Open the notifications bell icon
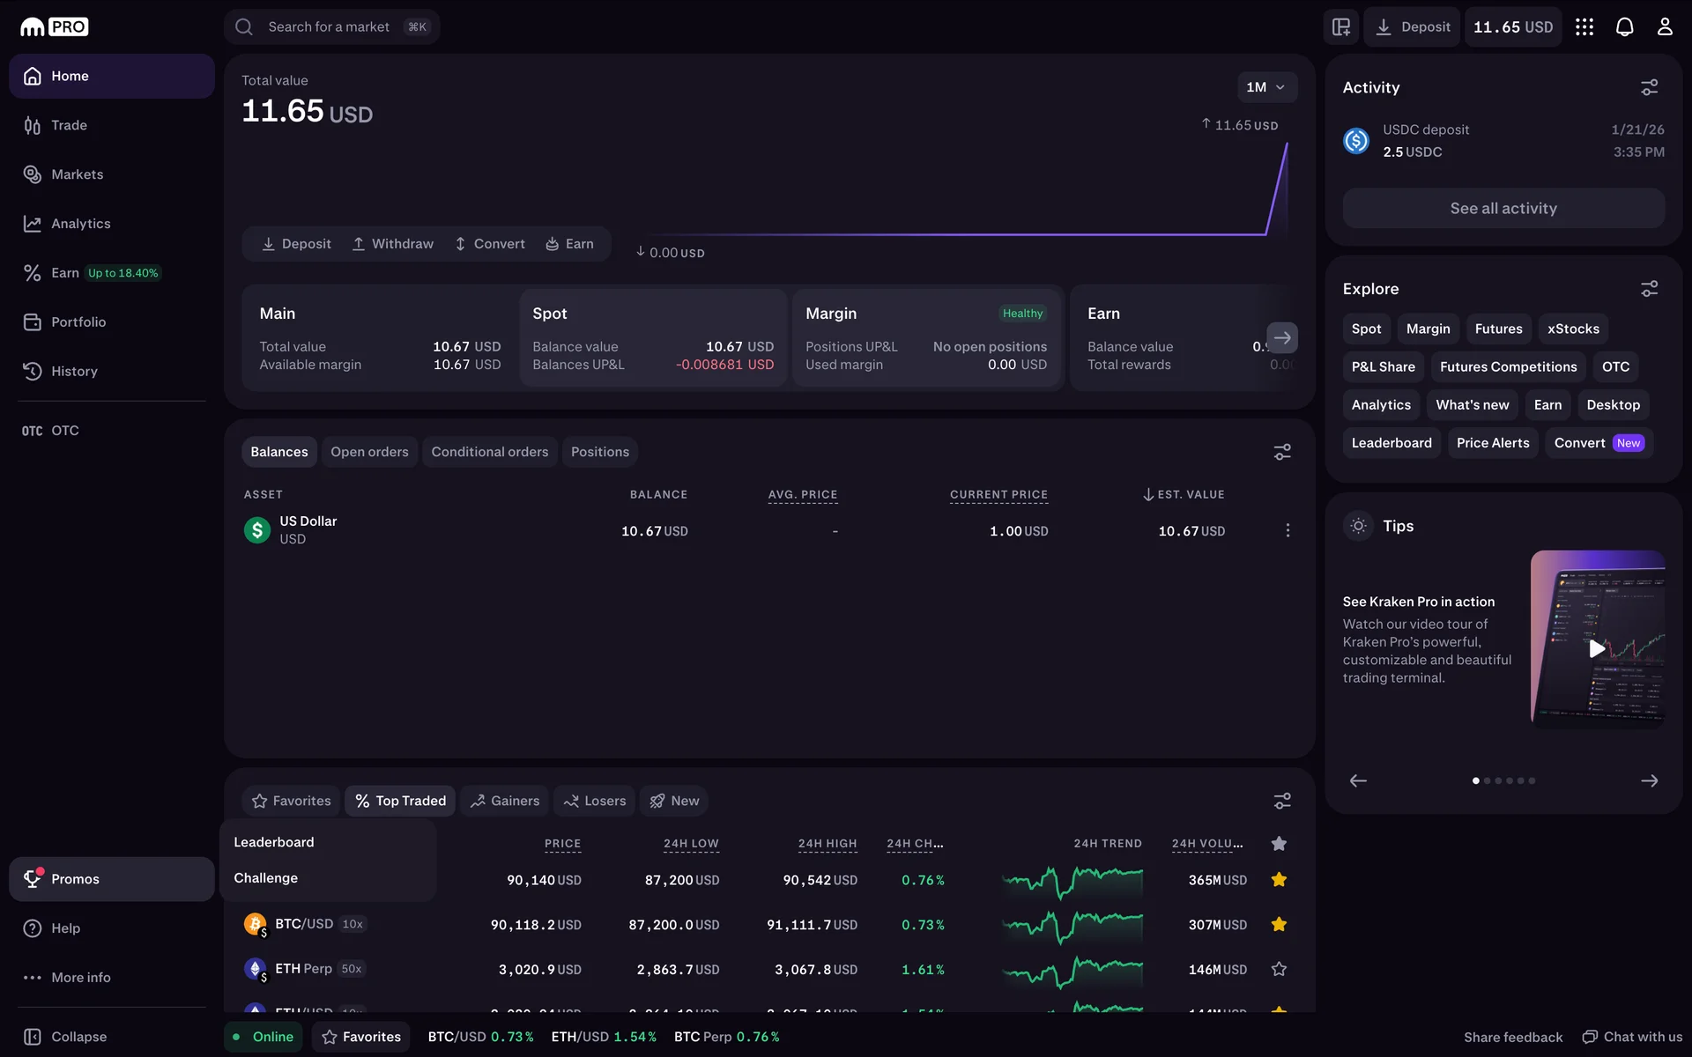The height and width of the screenshot is (1057, 1692). coord(1624,27)
